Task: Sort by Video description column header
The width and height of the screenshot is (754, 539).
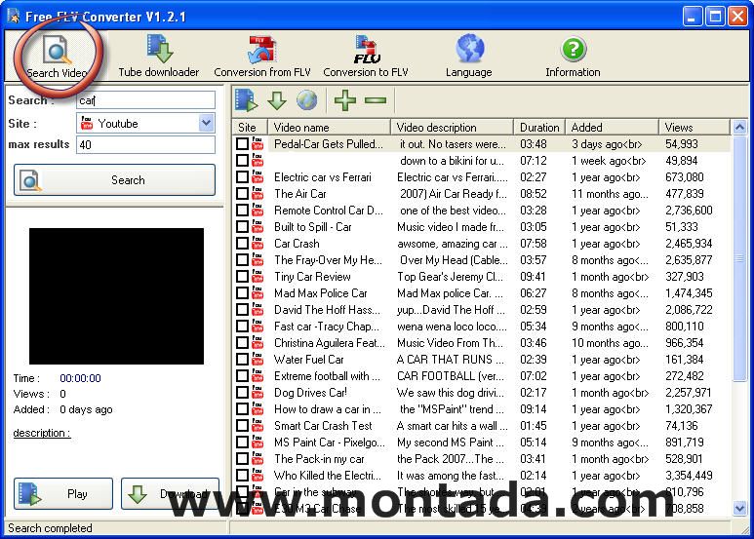Action: coord(452,128)
